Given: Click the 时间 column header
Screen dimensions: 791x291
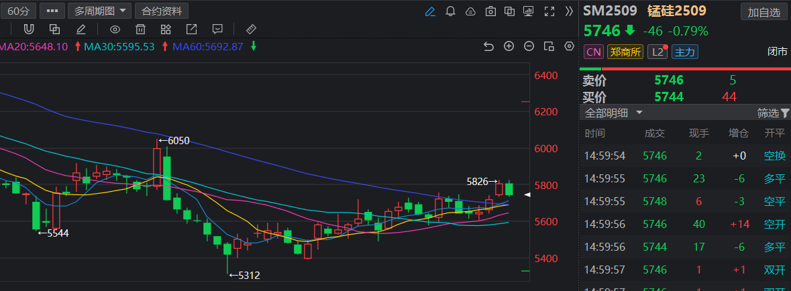Looking at the screenshot, I should click(x=594, y=133).
